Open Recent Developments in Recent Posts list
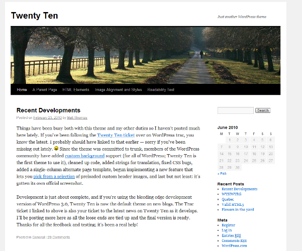Screen dimensions: 302x251 (x=239, y=189)
